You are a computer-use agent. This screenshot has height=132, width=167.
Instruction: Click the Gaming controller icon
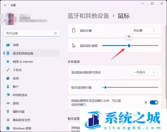[x=8, y=103]
